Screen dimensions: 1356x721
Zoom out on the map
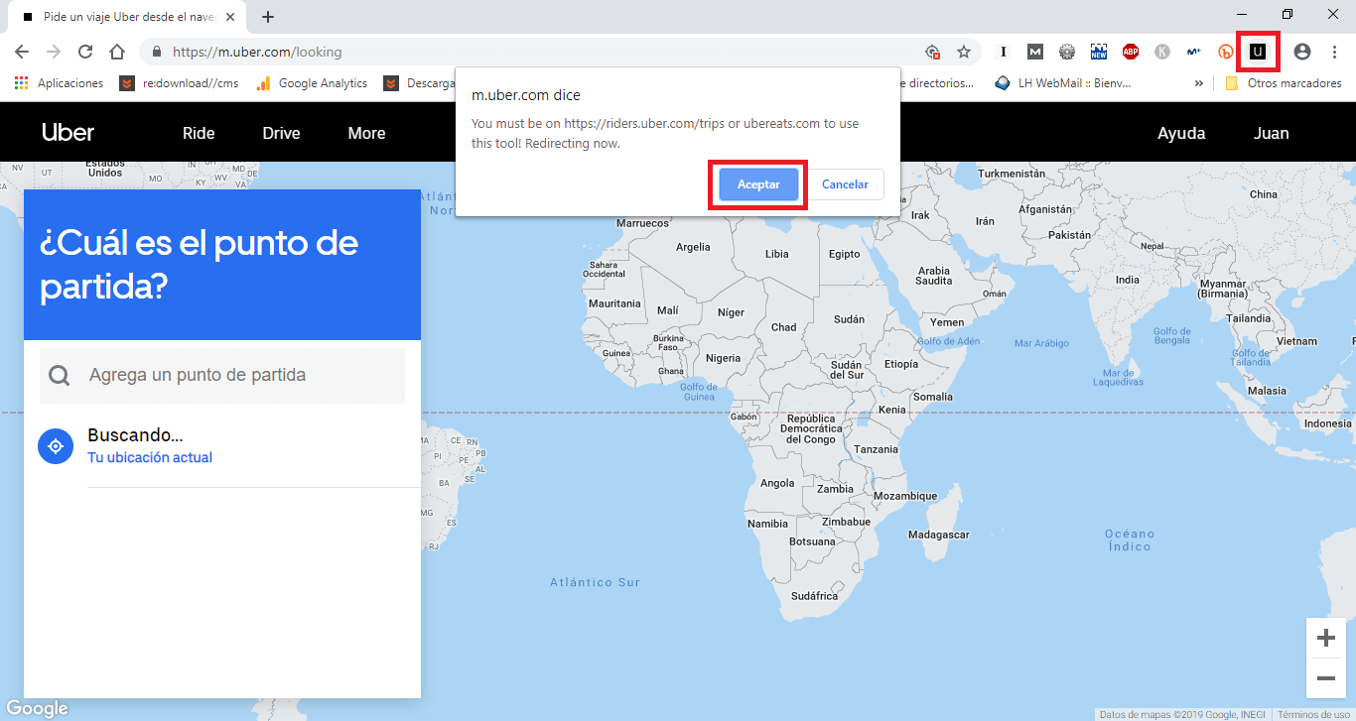[x=1325, y=678]
